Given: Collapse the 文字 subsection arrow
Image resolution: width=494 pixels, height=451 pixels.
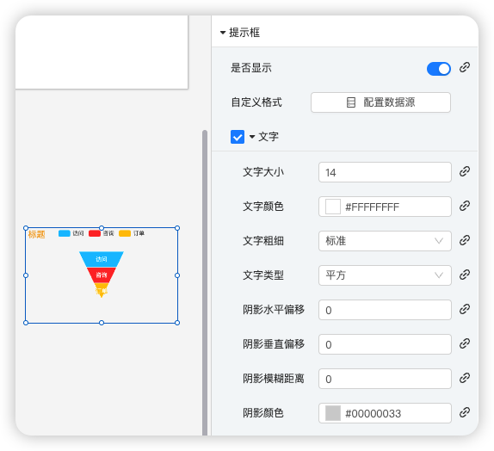Looking at the screenshot, I should point(252,137).
